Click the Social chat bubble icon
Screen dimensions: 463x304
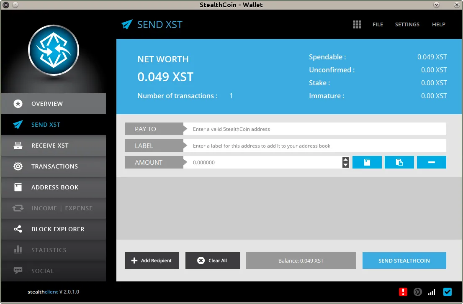[x=18, y=271]
